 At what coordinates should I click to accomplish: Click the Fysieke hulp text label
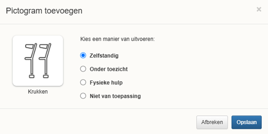coord(106,83)
